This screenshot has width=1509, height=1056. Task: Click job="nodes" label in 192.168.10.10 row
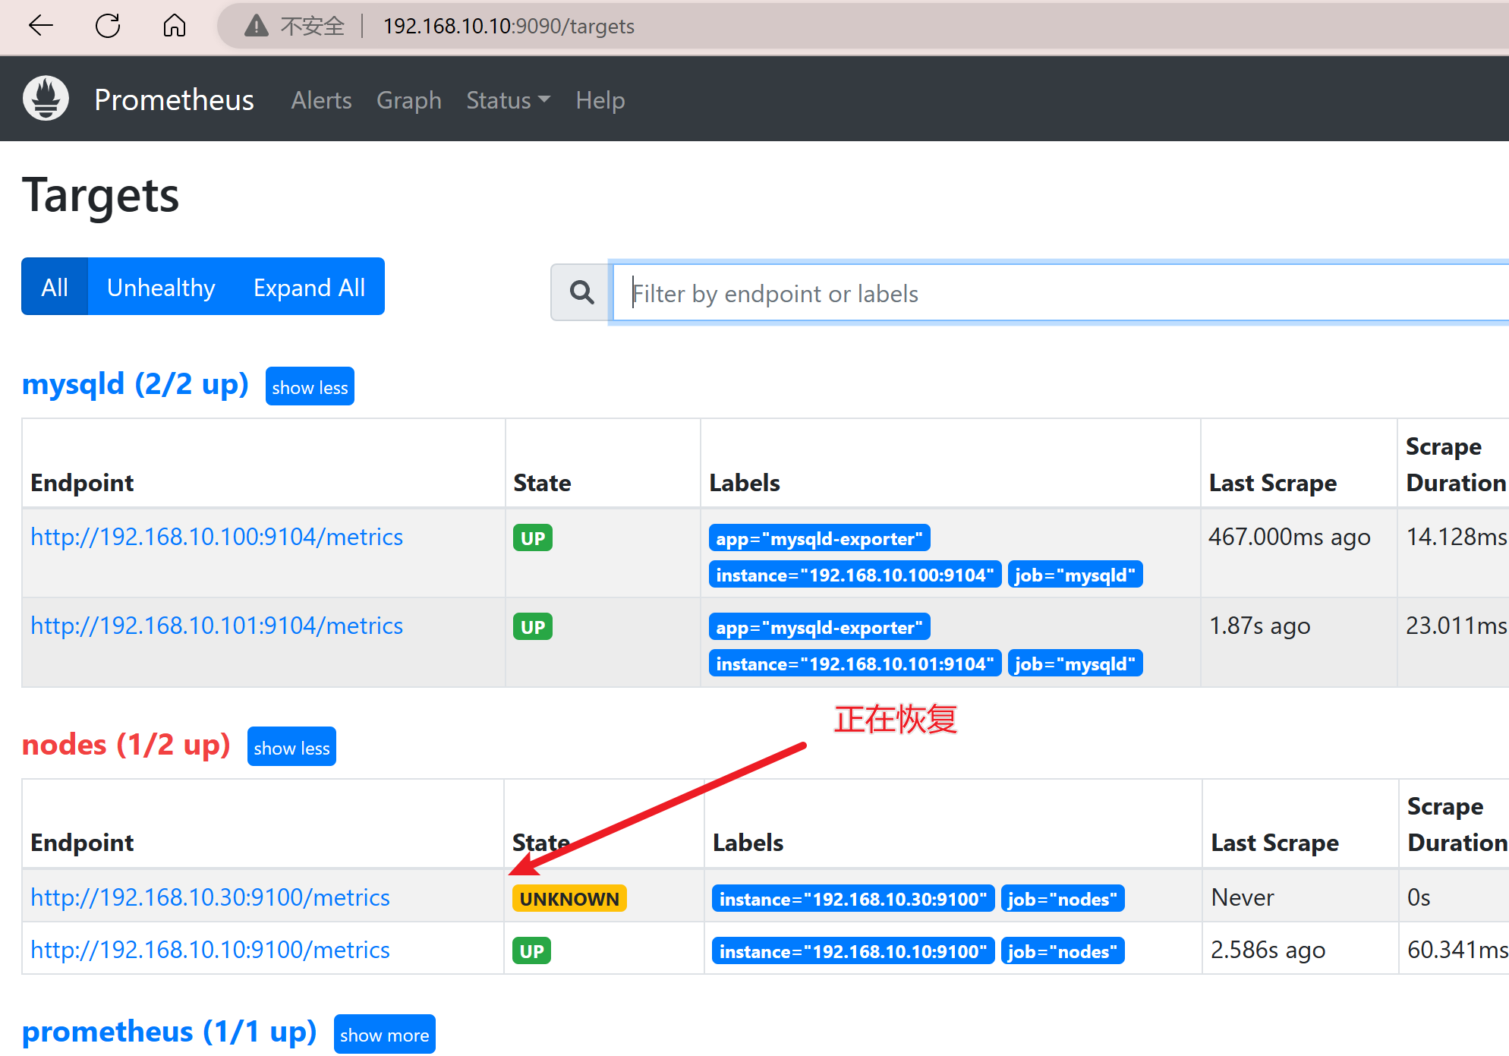(1063, 951)
